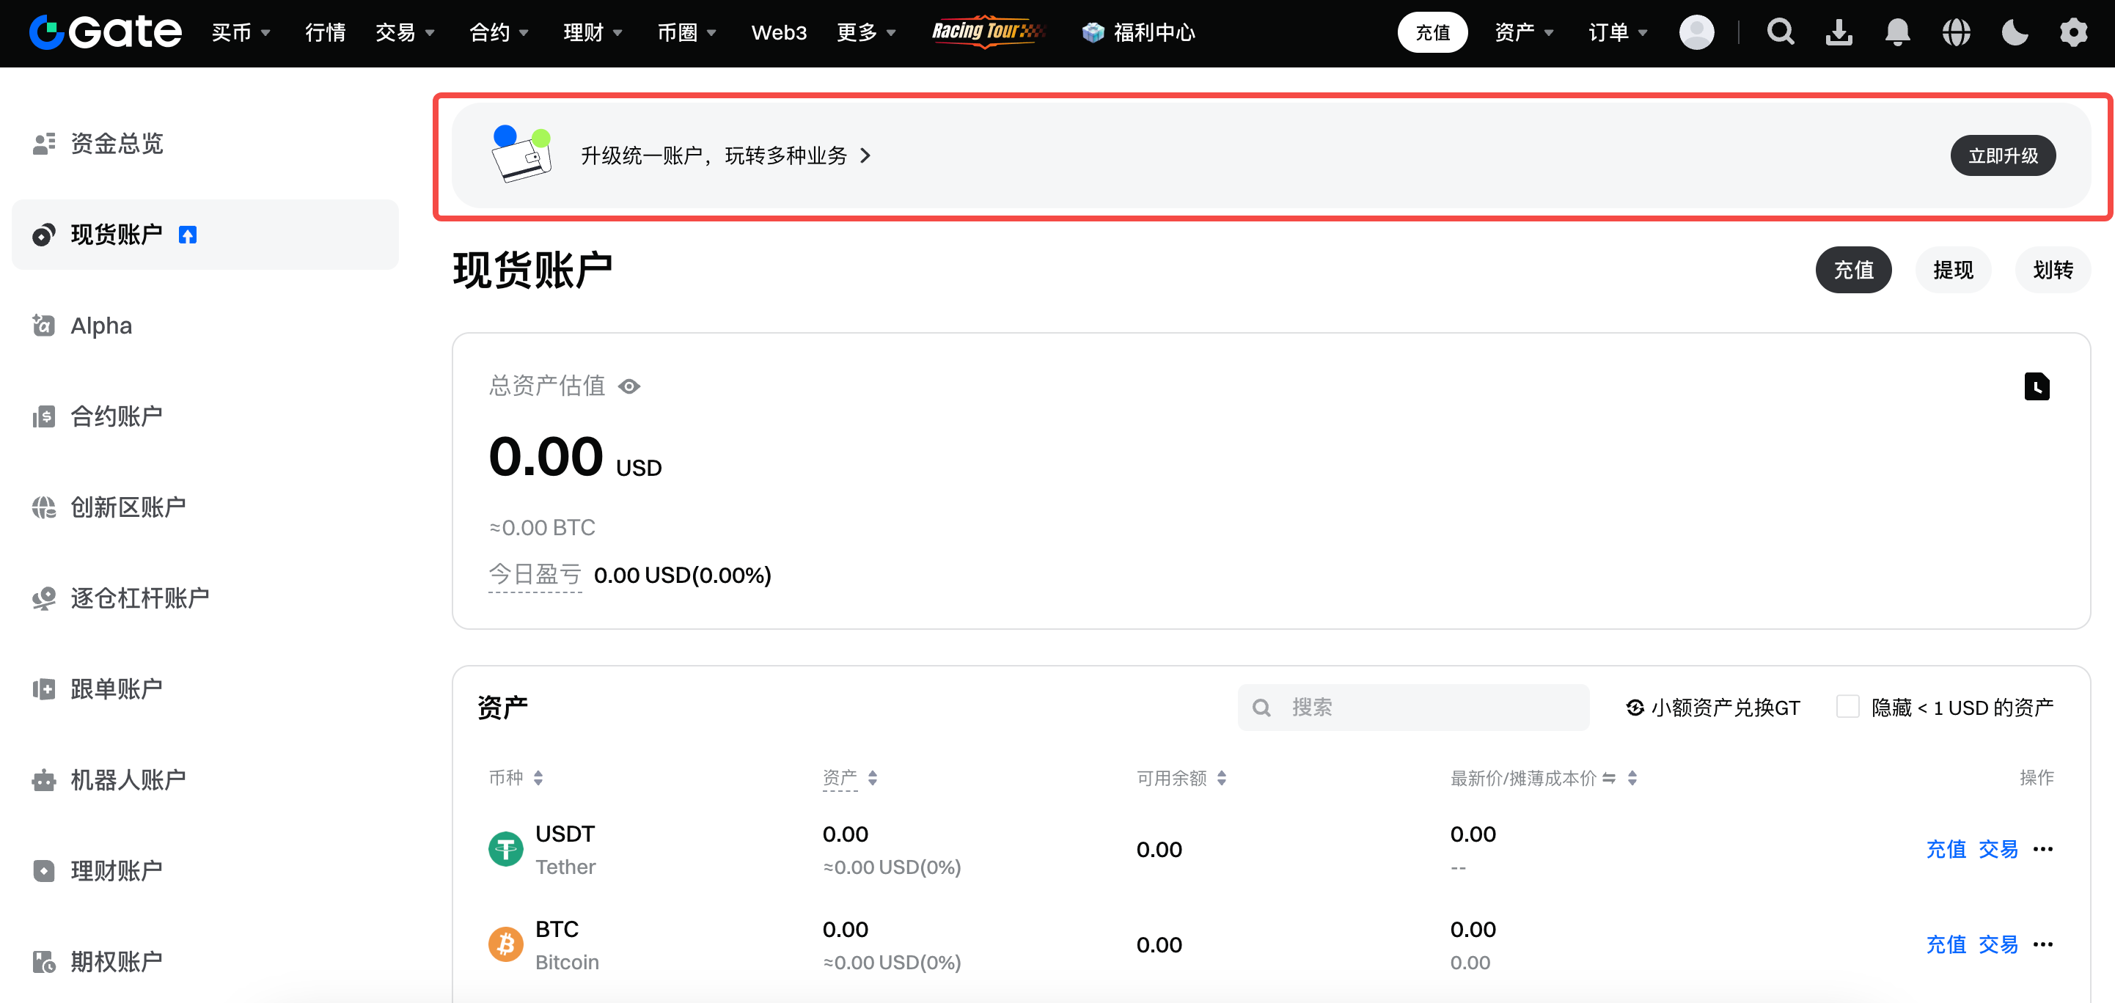This screenshot has width=2115, height=1003.
Task: Click the 立即升级 button
Action: (2003, 156)
